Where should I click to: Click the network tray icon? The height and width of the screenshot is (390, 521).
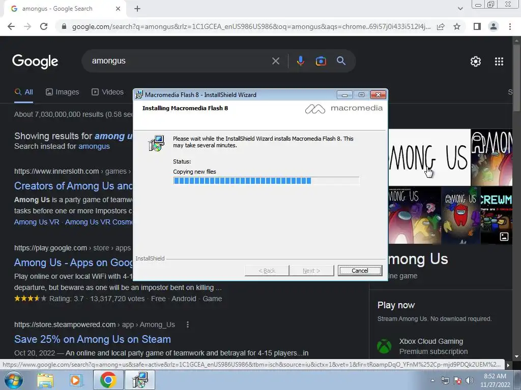pos(445,380)
